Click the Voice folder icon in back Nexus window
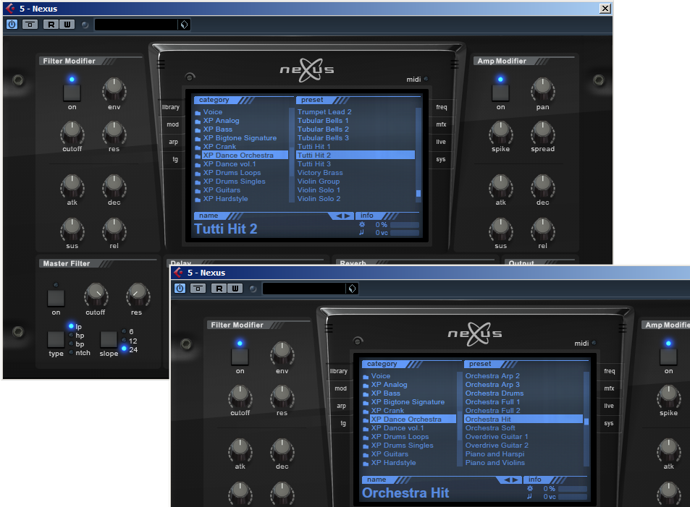This screenshot has height=507, width=690. coord(198,113)
